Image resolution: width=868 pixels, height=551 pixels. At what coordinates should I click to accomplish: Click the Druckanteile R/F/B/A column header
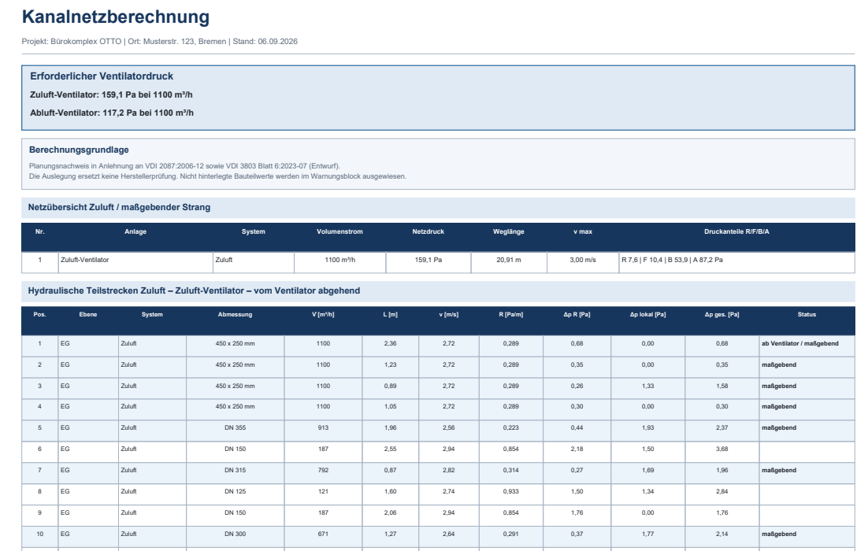736,231
